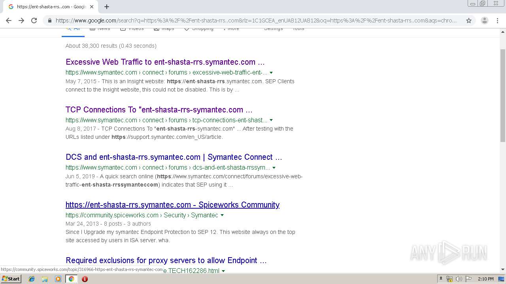Click the 2:10 PM taskbar clock
This screenshot has width=506, height=284.
tap(485, 279)
